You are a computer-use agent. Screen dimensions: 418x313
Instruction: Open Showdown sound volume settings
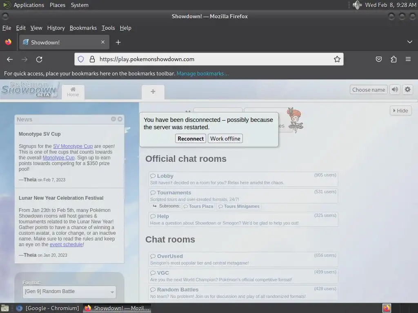(395, 89)
